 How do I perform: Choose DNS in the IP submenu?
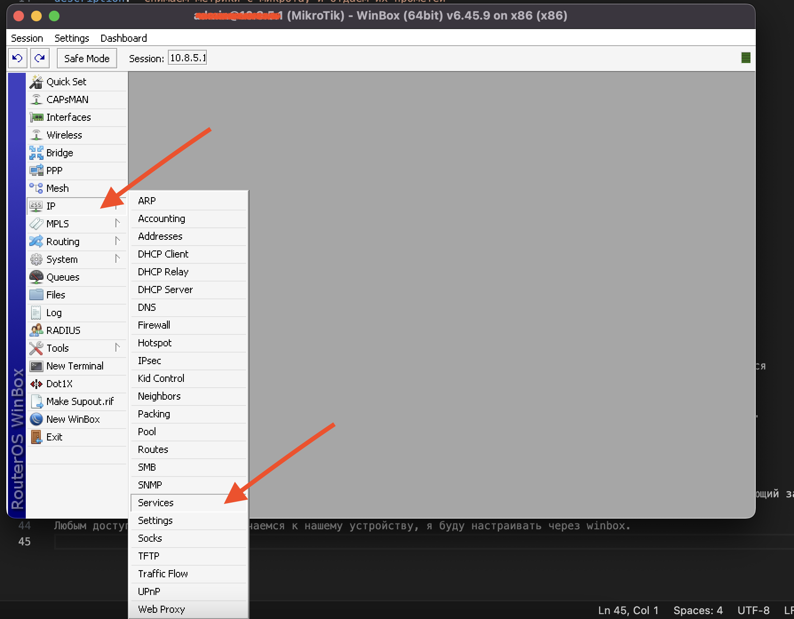tap(189, 307)
